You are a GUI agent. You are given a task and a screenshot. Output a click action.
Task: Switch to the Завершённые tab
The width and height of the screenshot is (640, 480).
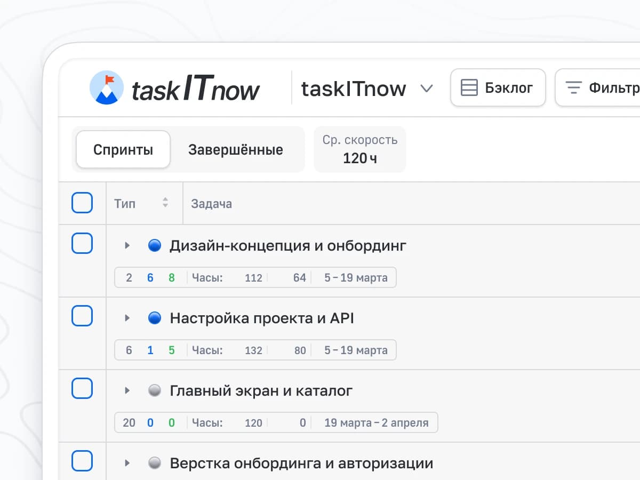coord(235,150)
